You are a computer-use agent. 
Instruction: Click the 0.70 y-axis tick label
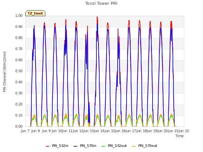19,49
